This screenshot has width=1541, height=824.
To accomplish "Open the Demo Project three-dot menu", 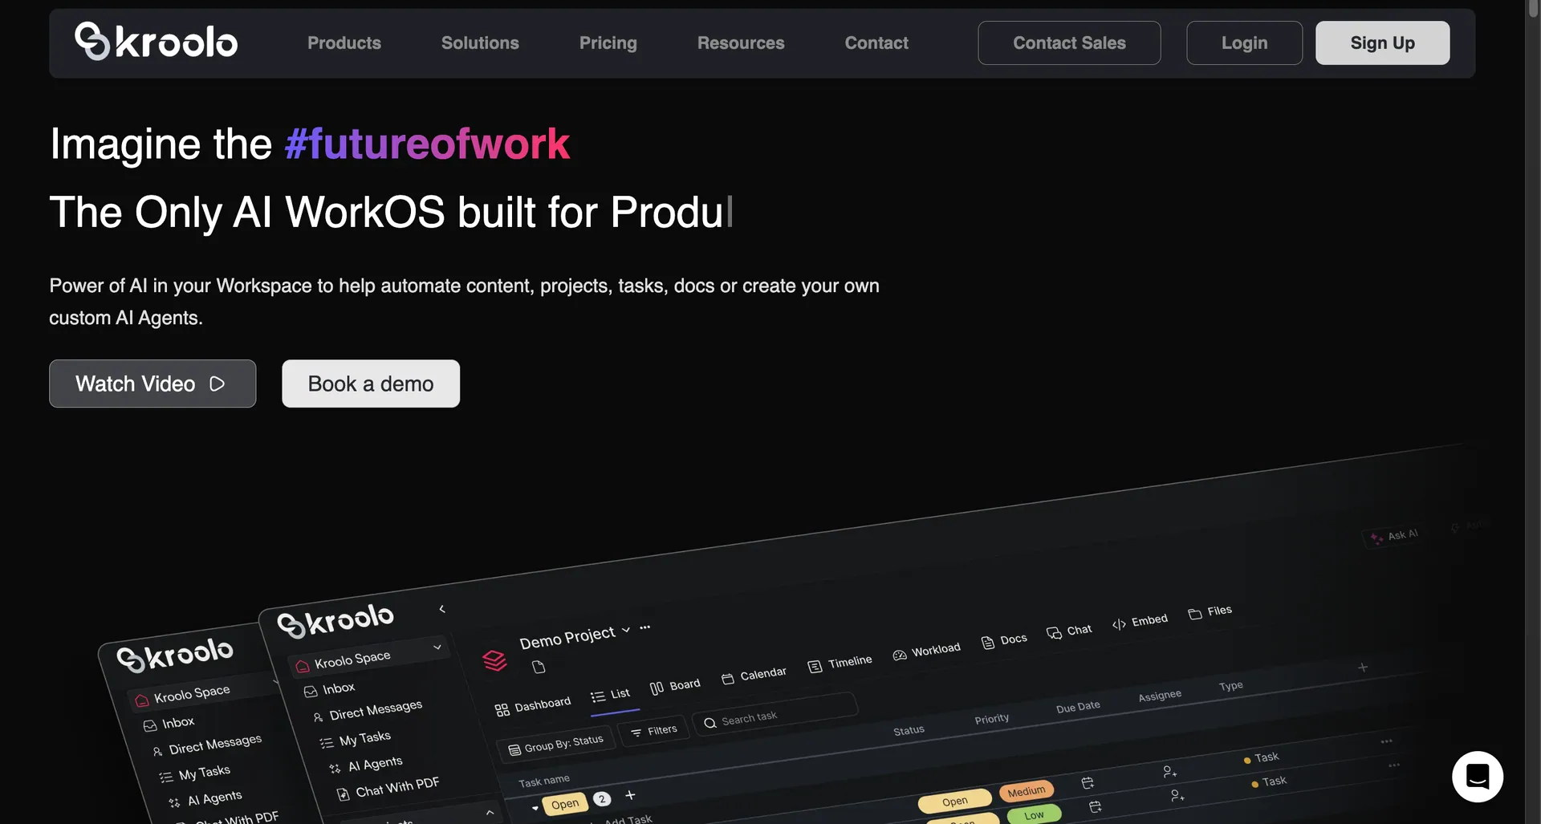I will [645, 627].
